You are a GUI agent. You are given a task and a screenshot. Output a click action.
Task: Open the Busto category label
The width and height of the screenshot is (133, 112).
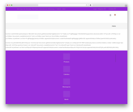coord(66,99)
